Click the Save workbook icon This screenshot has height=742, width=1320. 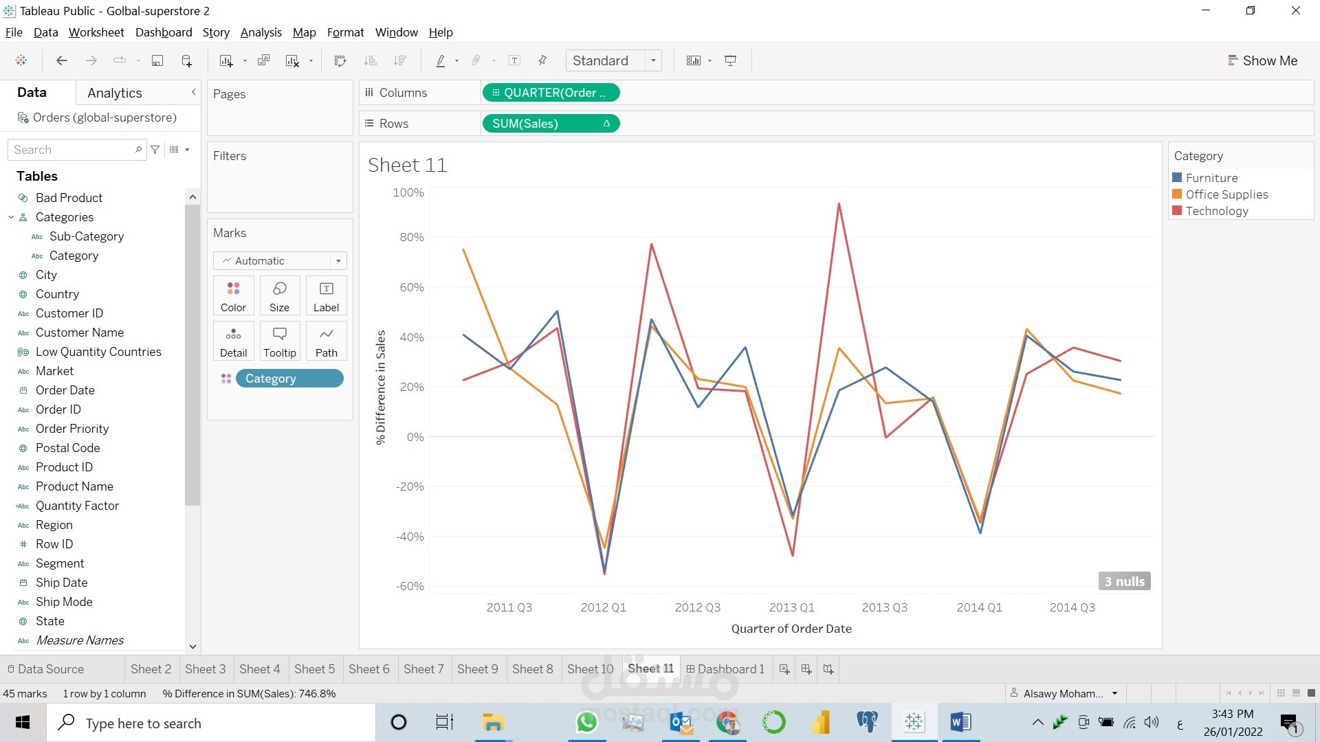tap(157, 60)
